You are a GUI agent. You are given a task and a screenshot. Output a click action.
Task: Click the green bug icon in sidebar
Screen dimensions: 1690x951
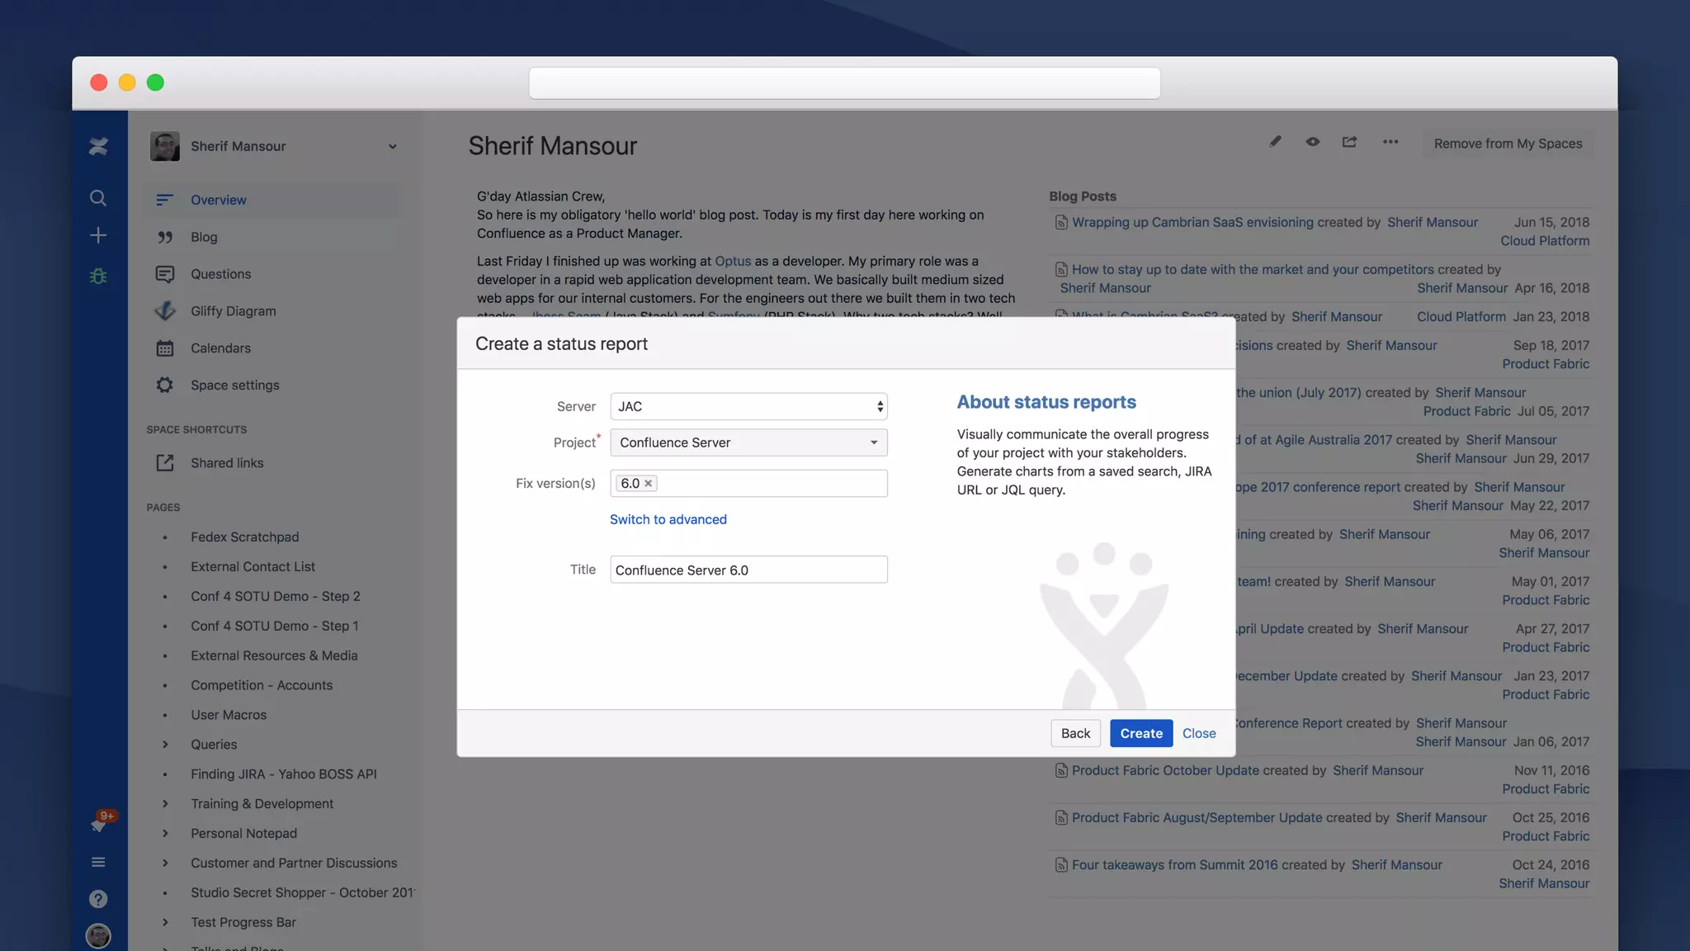[x=98, y=276]
